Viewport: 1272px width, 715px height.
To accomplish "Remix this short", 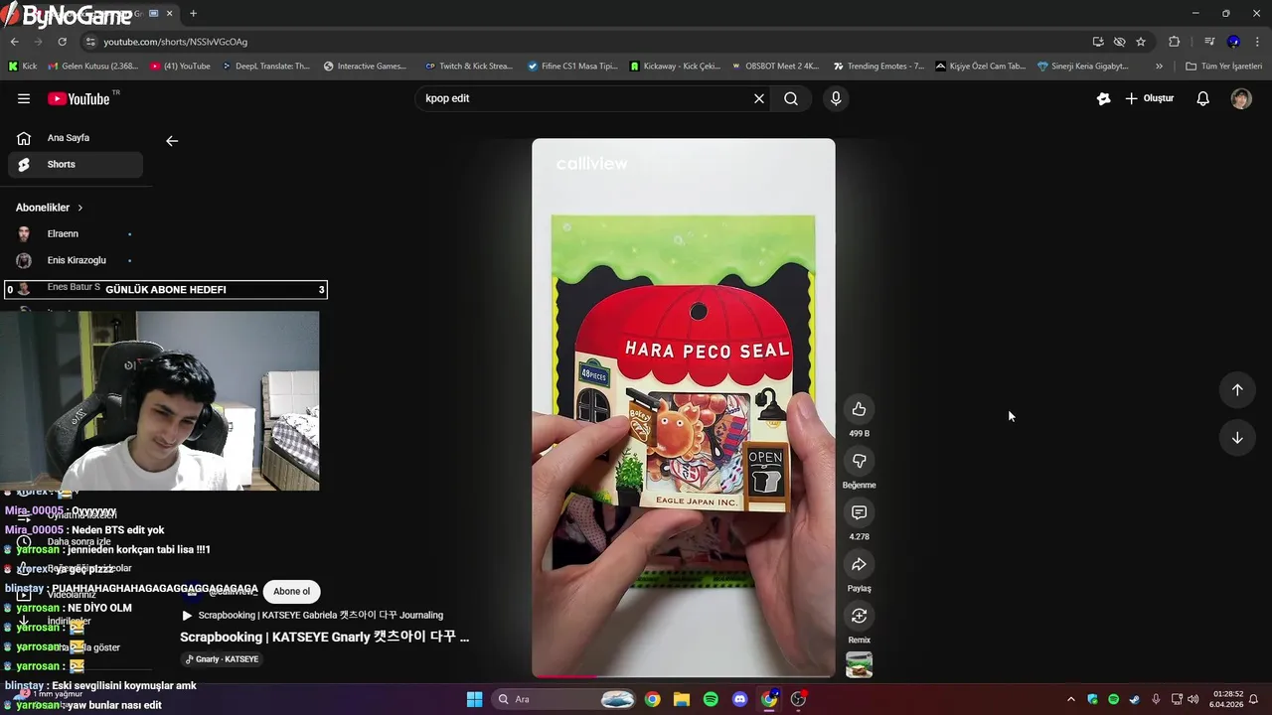I will coord(859,616).
